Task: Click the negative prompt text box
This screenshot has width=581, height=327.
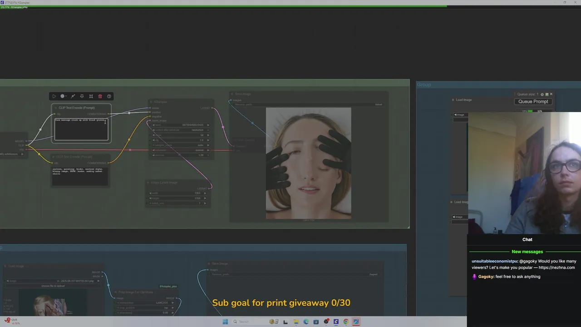Action: coord(80,176)
